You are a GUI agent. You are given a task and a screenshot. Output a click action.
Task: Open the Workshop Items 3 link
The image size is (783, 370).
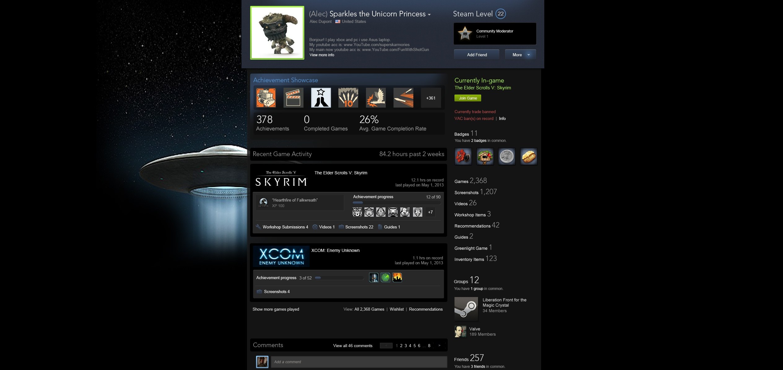point(472,214)
